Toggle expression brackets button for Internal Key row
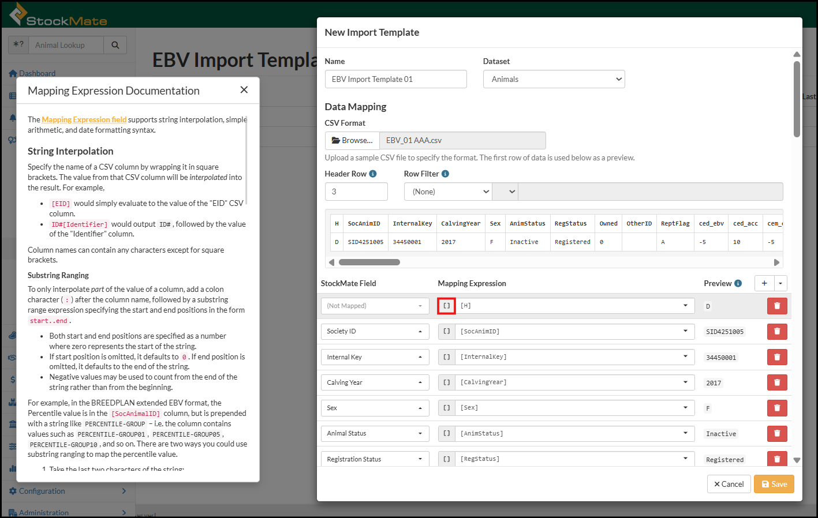 tap(446, 357)
